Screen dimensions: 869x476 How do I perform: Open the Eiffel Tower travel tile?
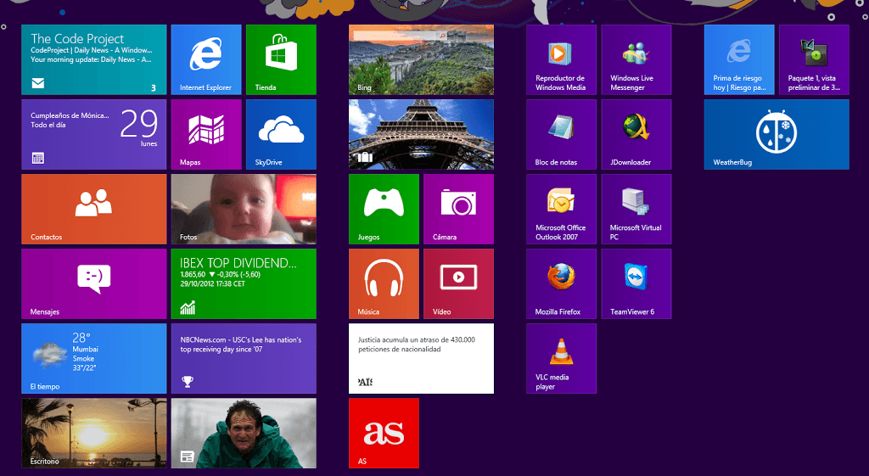point(421,135)
